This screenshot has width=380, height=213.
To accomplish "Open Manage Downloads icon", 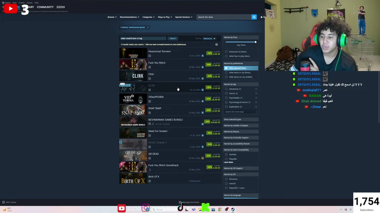I will pyautogui.click(x=180, y=202).
